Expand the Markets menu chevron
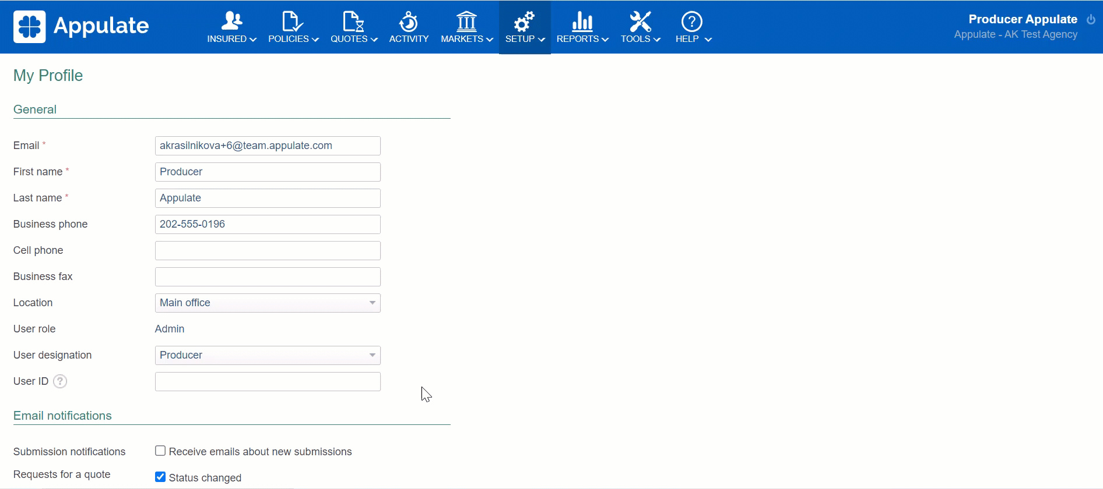 (x=490, y=40)
